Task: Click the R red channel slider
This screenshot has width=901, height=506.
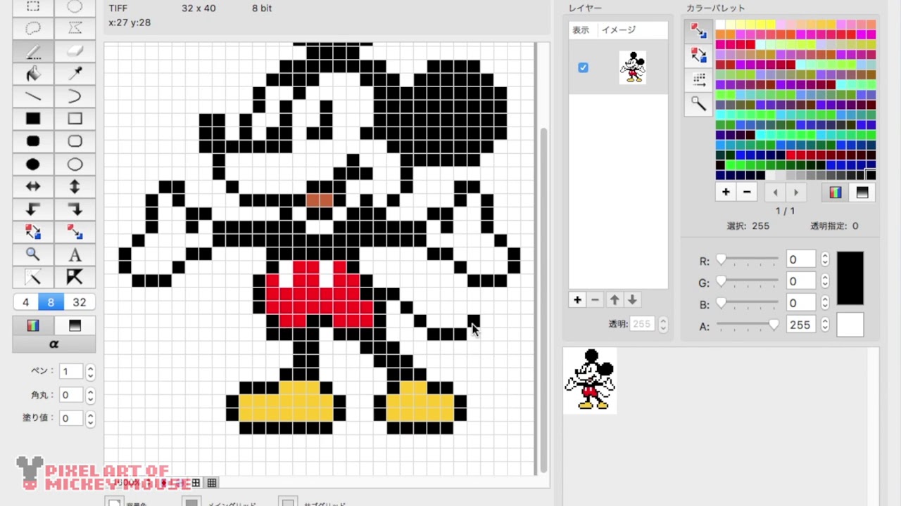Action: point(748,260)
